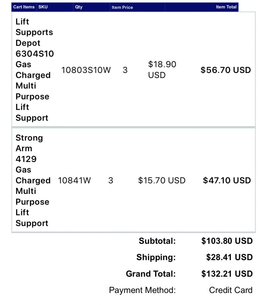Click the Shipping label
This screenshot has height=305, width=270.
click(x=156, y=257)
